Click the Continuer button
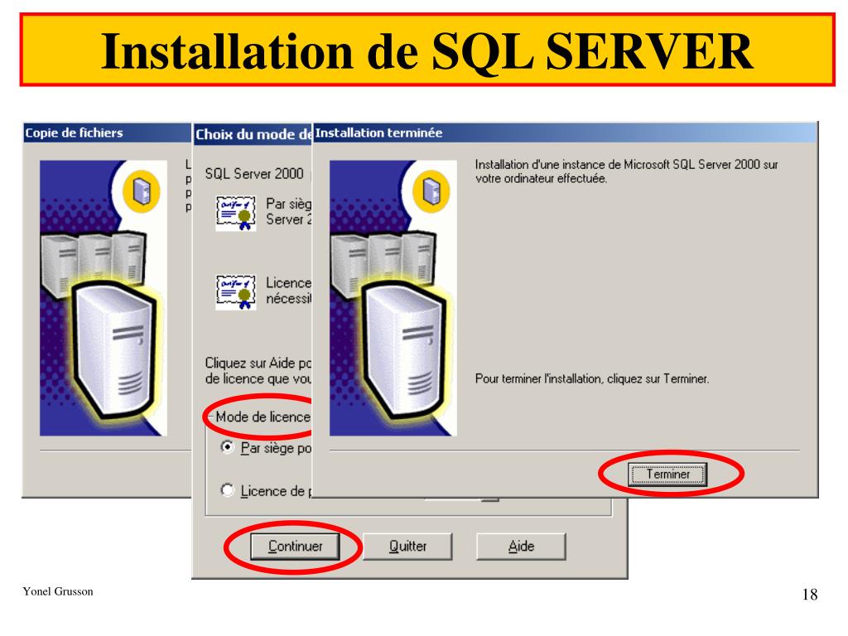 pyautogui.click(x=296, y=547)
